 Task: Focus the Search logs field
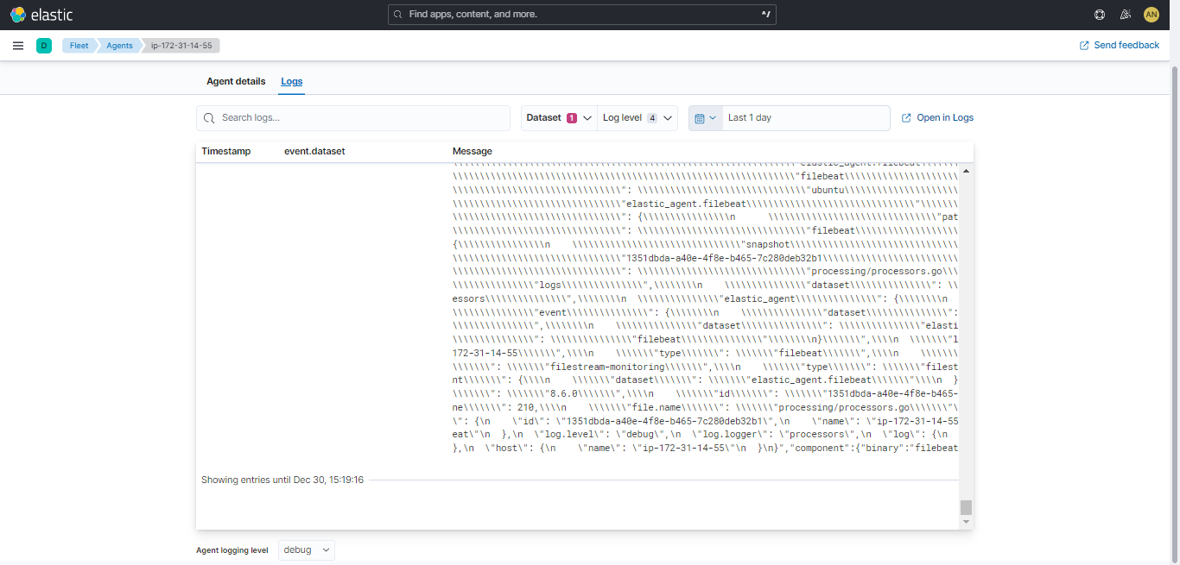click(353, 118)
